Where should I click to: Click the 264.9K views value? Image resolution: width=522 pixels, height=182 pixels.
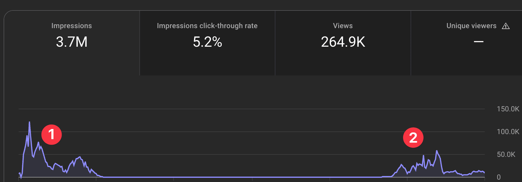343,42
